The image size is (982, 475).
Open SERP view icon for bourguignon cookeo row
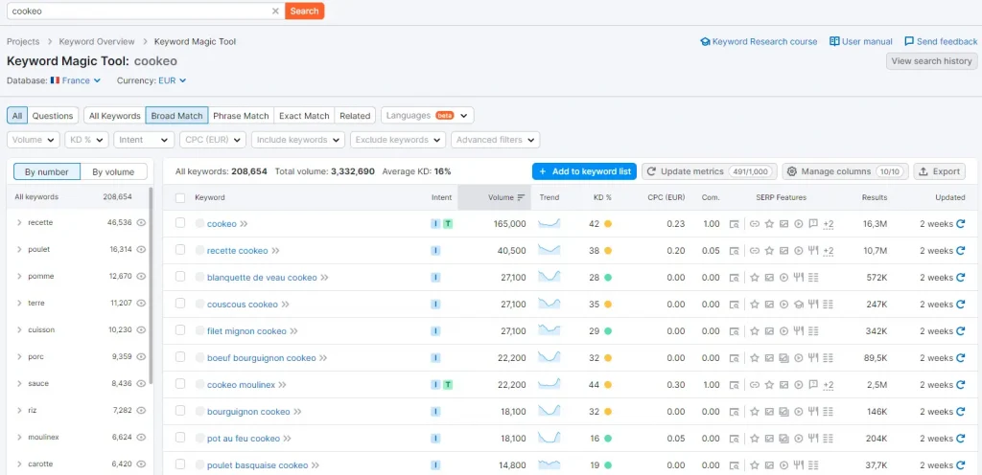[734, 412]
